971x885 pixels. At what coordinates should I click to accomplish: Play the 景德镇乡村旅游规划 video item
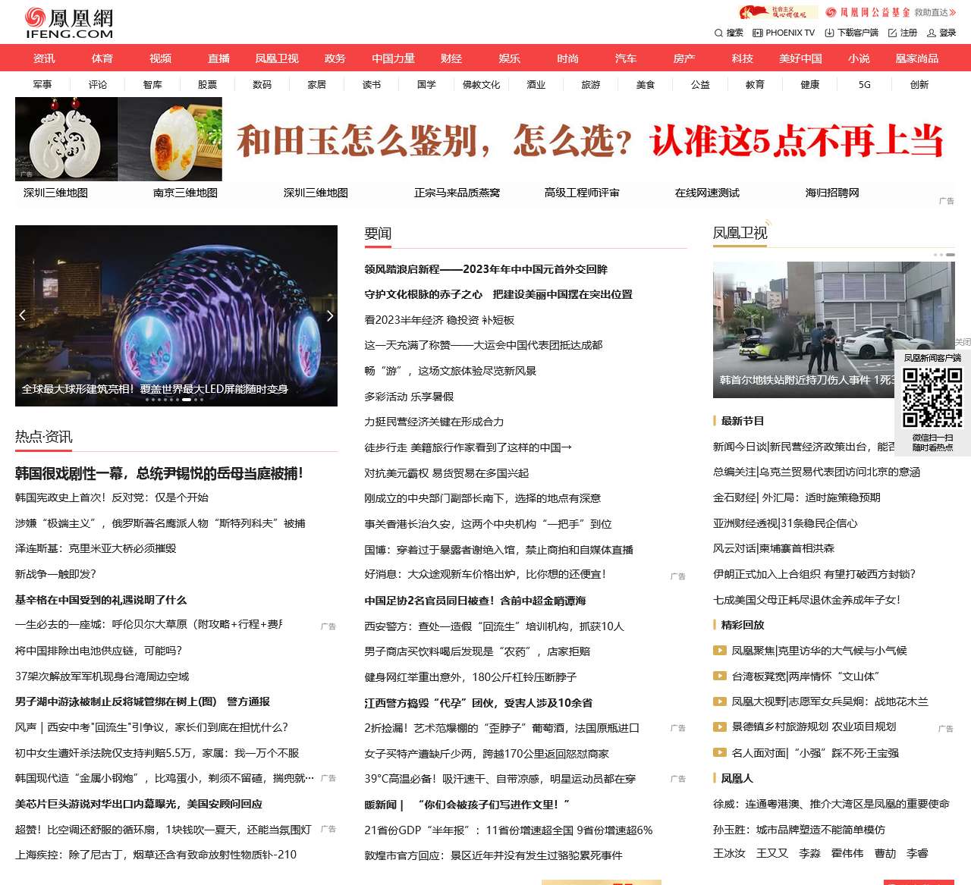coord(805,727)
